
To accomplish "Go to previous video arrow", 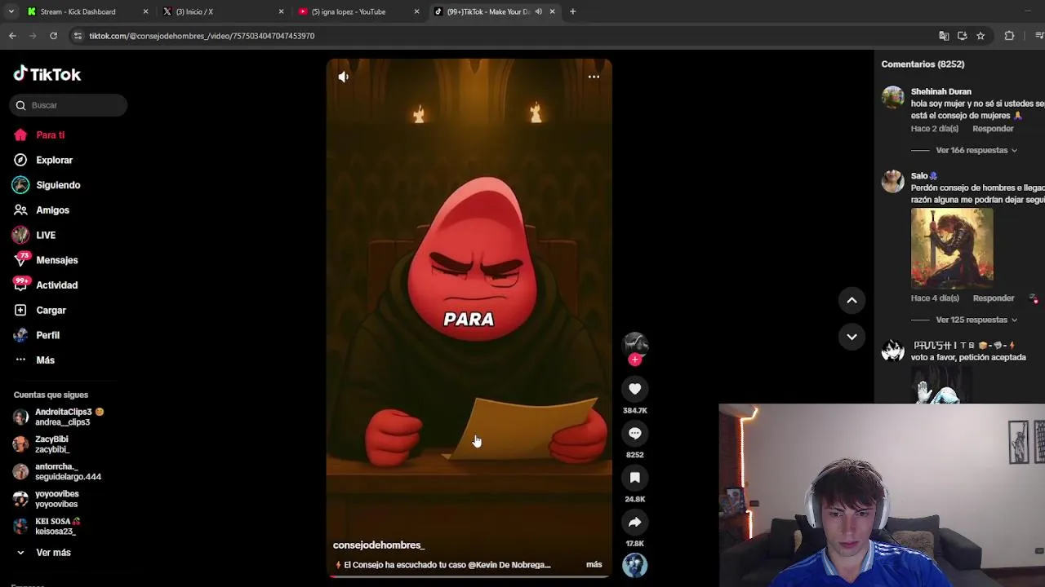I will click(852, 300).
